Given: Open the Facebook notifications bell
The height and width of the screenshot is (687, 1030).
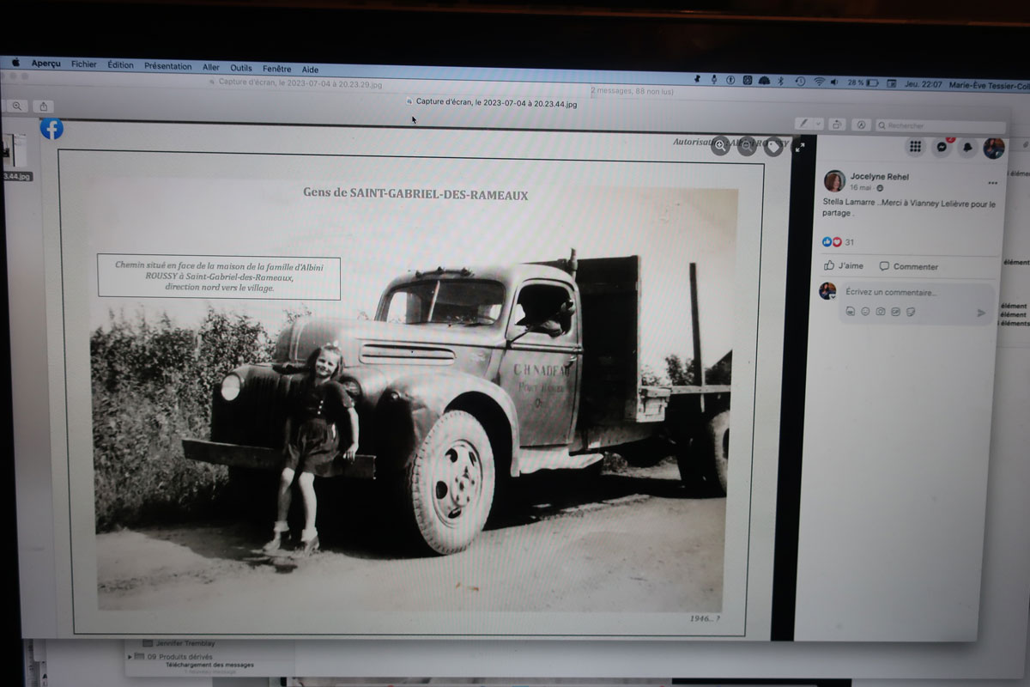Looking at the screenshot, I should point(967,147).
